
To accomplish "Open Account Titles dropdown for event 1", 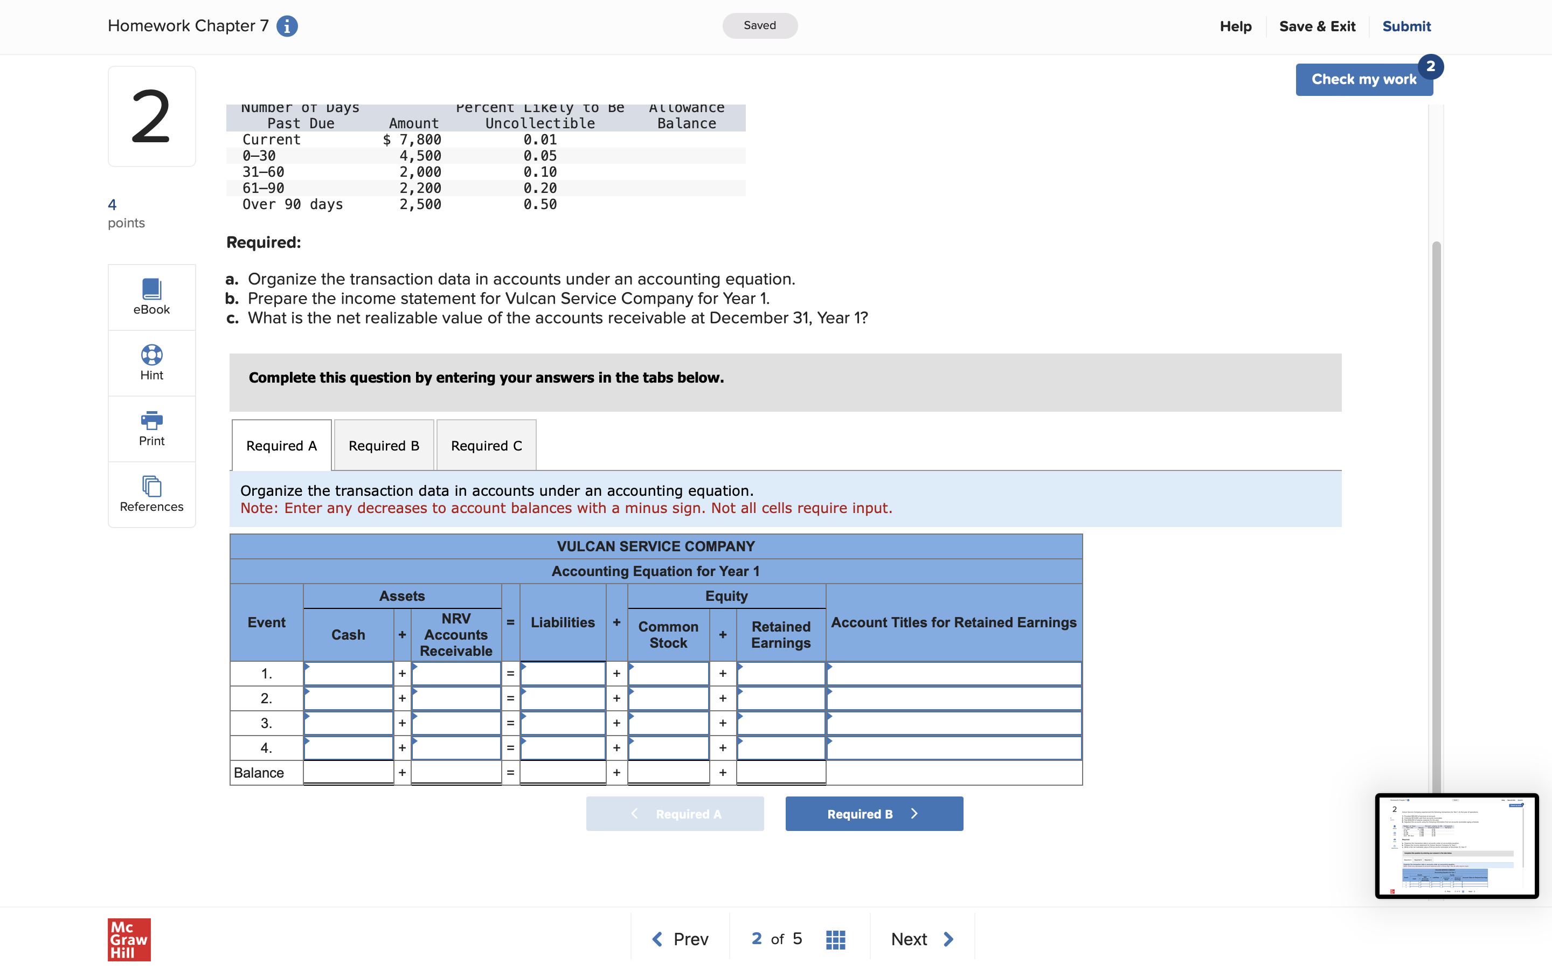I will pos(954,674).
